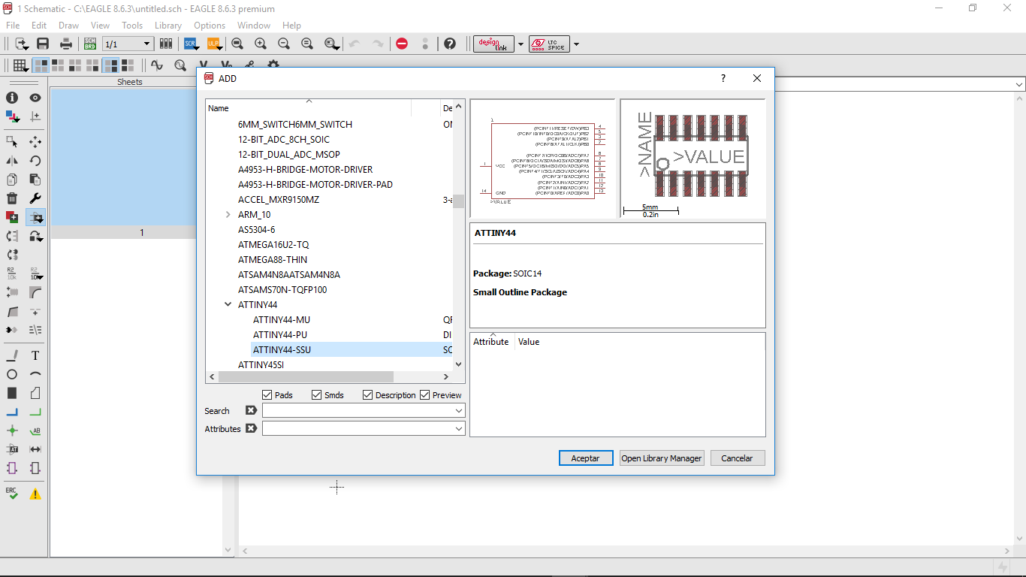Image resolution: width=1026 pixels, height=577 pixels.
Task: Select the Show eye tool
Action: click(x=35, y=98)
